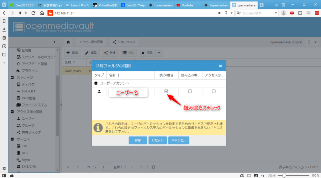321x178 pixels.
Task: Open browser settings gear in side panel
Action: [4, 168]
